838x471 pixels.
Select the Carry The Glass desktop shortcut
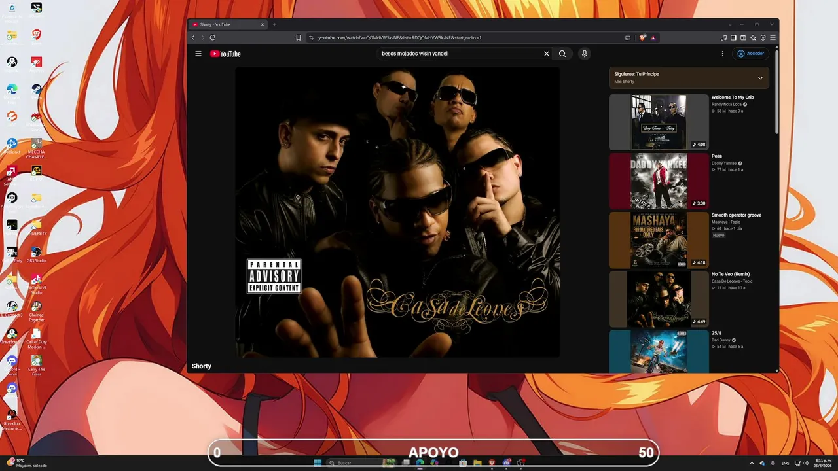[37, 364]
